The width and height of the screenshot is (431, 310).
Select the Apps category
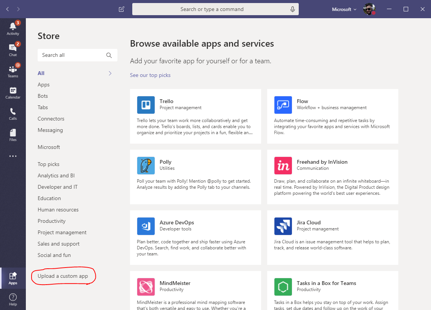pos(43,85)
